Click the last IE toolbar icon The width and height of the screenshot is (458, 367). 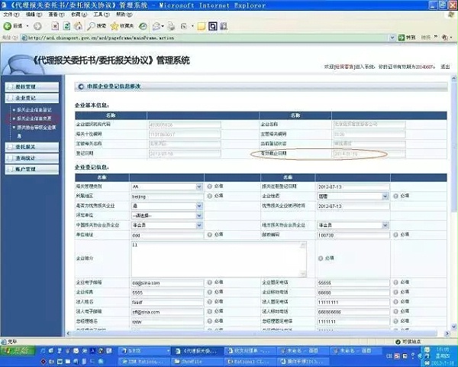224,26
